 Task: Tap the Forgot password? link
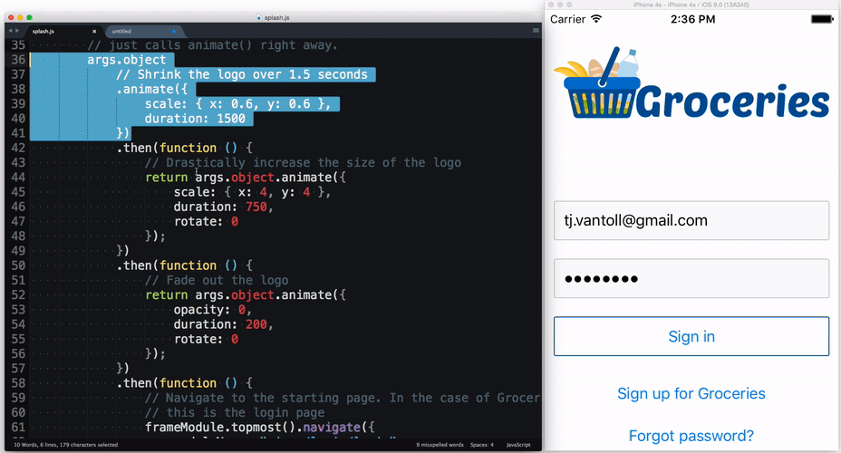(x=691, y=436)
